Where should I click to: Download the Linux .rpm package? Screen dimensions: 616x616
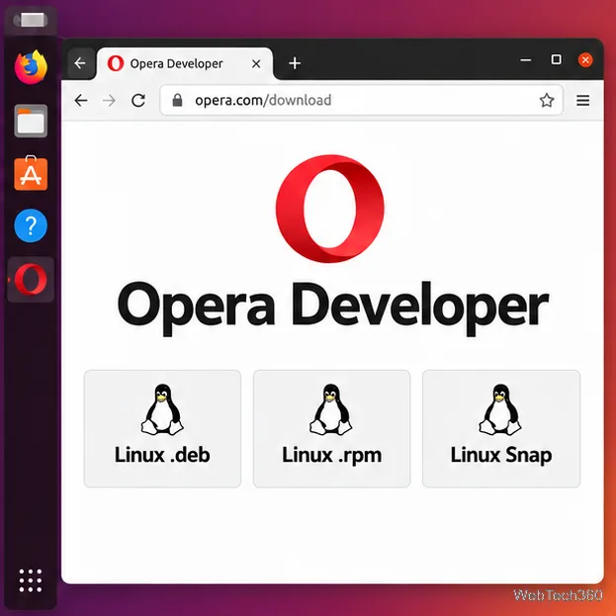331,428
